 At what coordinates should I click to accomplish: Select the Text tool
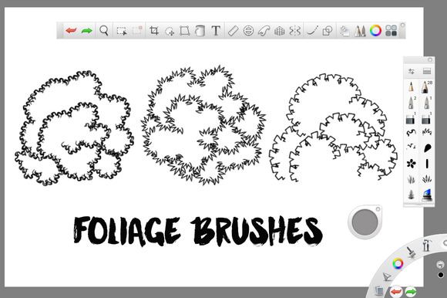(x=216, y=30)
